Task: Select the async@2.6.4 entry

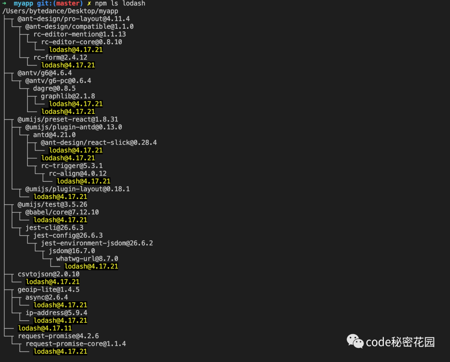Action: pyautogui.click(x=47, y=297)
